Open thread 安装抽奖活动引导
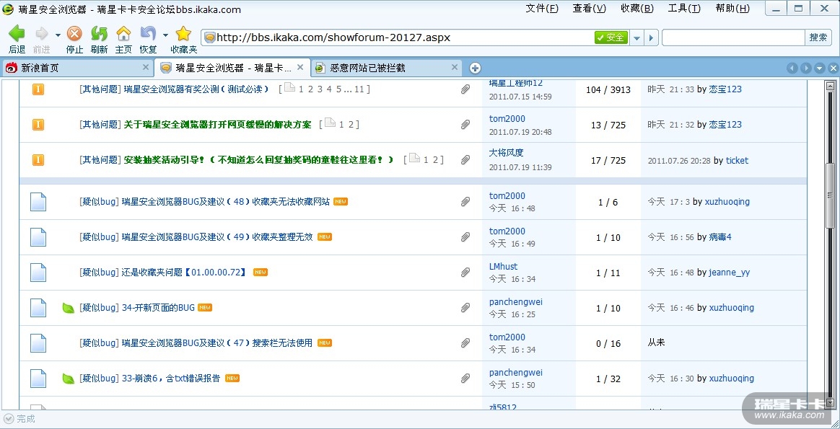Image resolution: width=840 pixels, height=429 pixels. (259, 160)
